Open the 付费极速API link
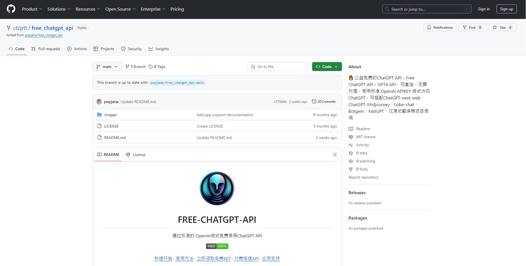This screenshot has width=526, height=266. pos(246,258)
